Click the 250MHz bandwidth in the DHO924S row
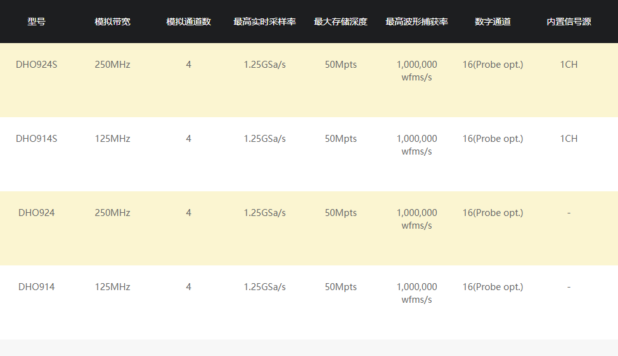This screenshot has height=356, width=618. [x=112, y=65]
